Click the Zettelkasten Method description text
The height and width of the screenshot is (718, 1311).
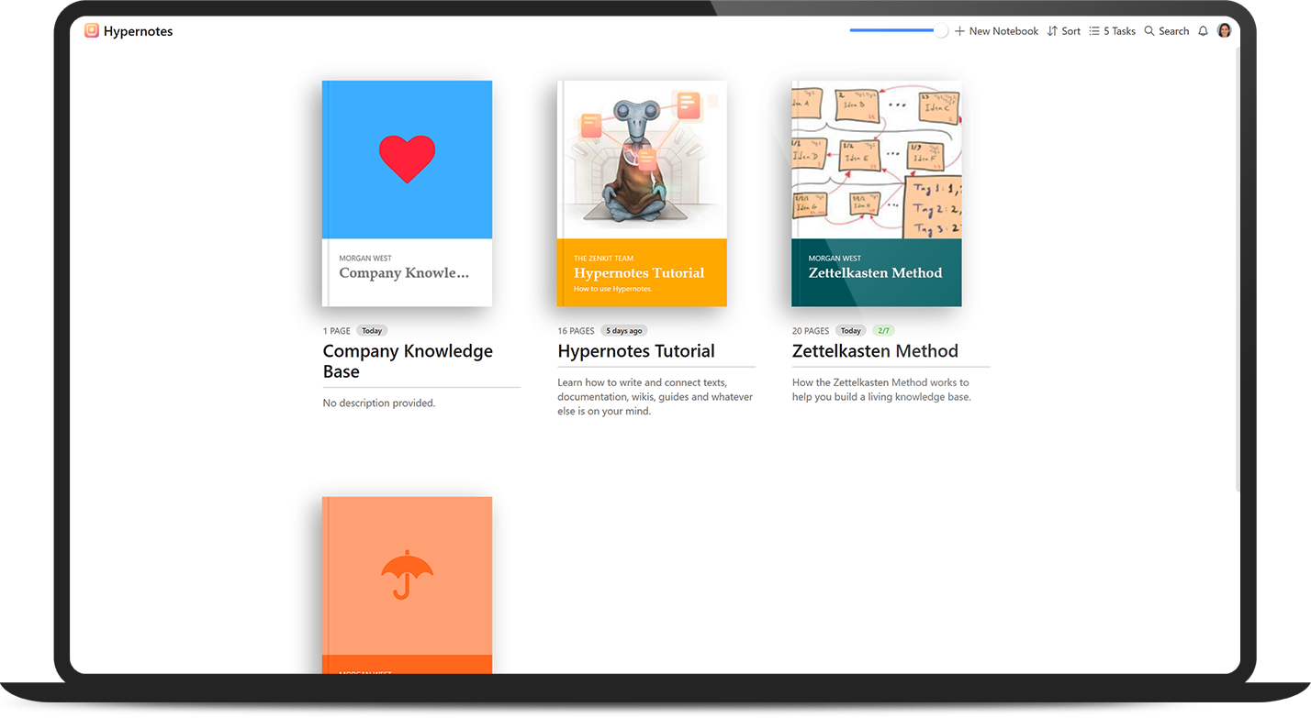click(x=881, y=390)
